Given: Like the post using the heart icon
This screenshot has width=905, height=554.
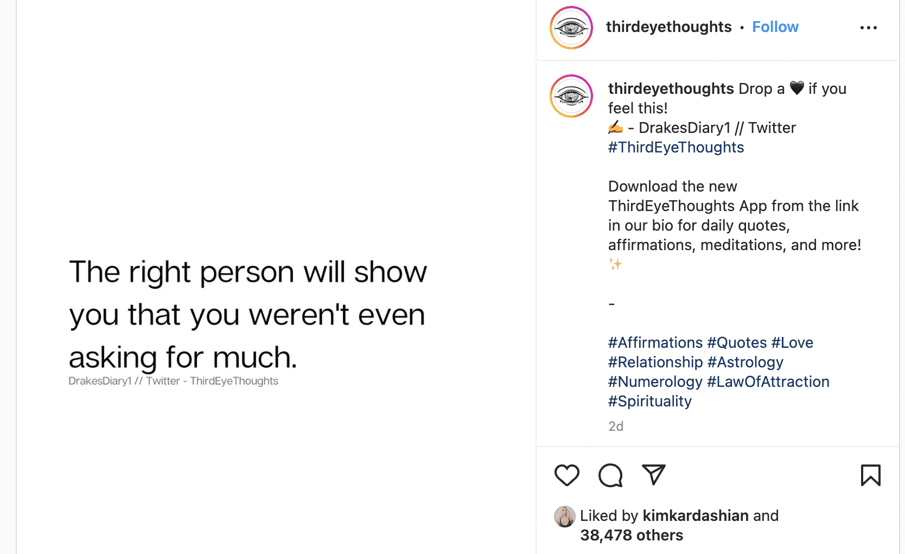Looking at the screenshot, I should [x=566, y=475].
